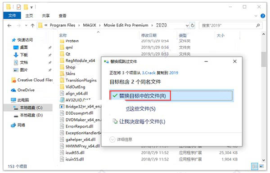The width and height of the screenshot is (270, 173).
Task: Sort by 修改日期 column header
Action: tap(149, 35)
